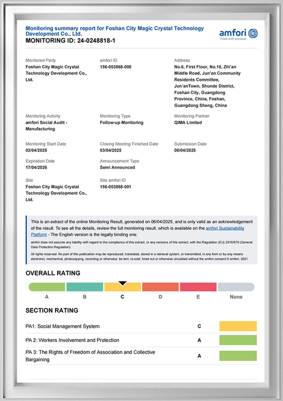Screen dimensions: 283x401
Task: Click the QIMA Limited monitoring partner text
Action: (x=188, y=123)
